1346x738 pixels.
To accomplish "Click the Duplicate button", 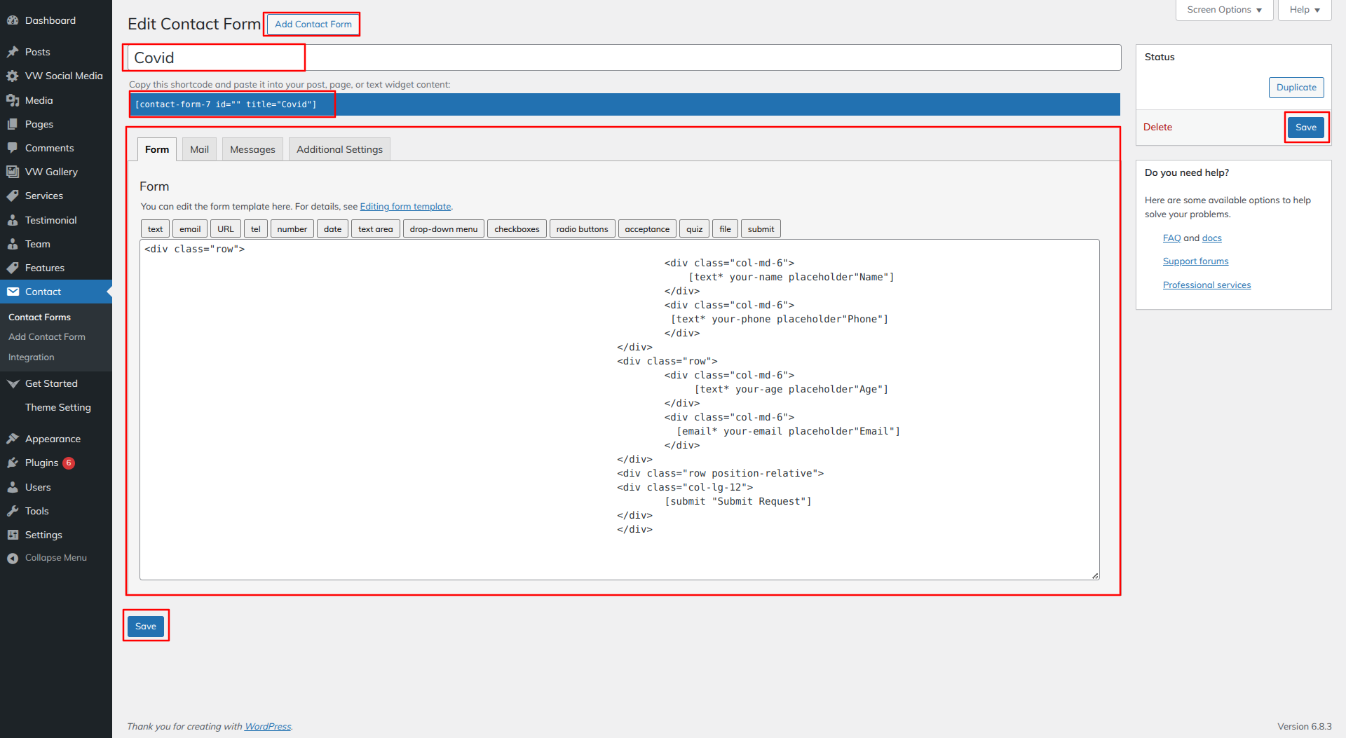I will click(1296, 88).
